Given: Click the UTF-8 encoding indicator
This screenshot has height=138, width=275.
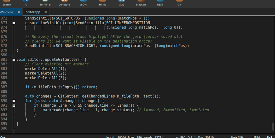Looking at the screenshot, I should point(256,137).
